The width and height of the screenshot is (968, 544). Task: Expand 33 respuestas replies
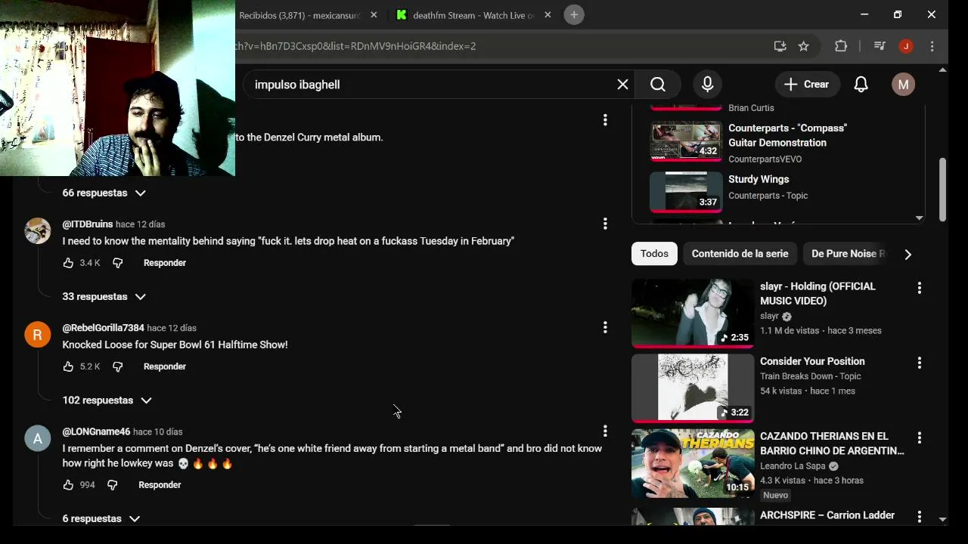click(x=104, y=297)
